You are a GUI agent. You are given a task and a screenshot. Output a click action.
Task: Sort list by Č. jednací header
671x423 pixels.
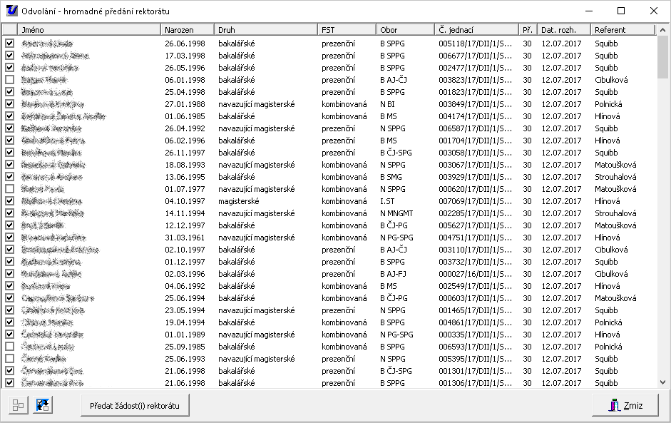pyautogui.click(x=476, y=30)
